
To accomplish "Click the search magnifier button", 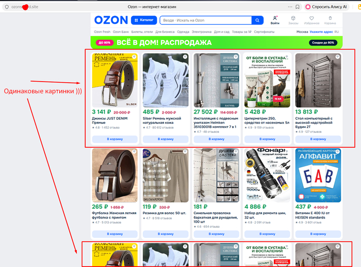I will (257, 20).
